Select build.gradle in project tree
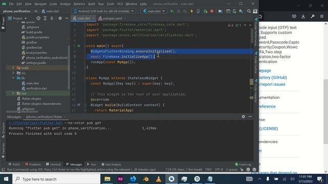This screenshot has height=184, width=328. coord(34,32)
